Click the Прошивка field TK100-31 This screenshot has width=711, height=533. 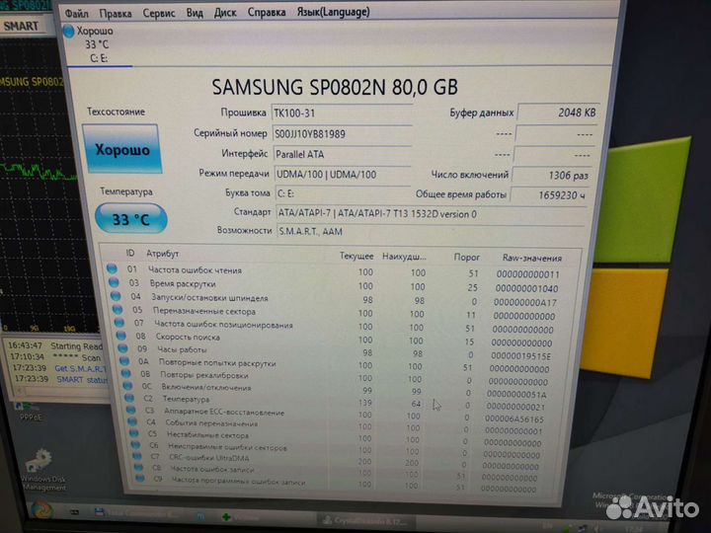342,113
